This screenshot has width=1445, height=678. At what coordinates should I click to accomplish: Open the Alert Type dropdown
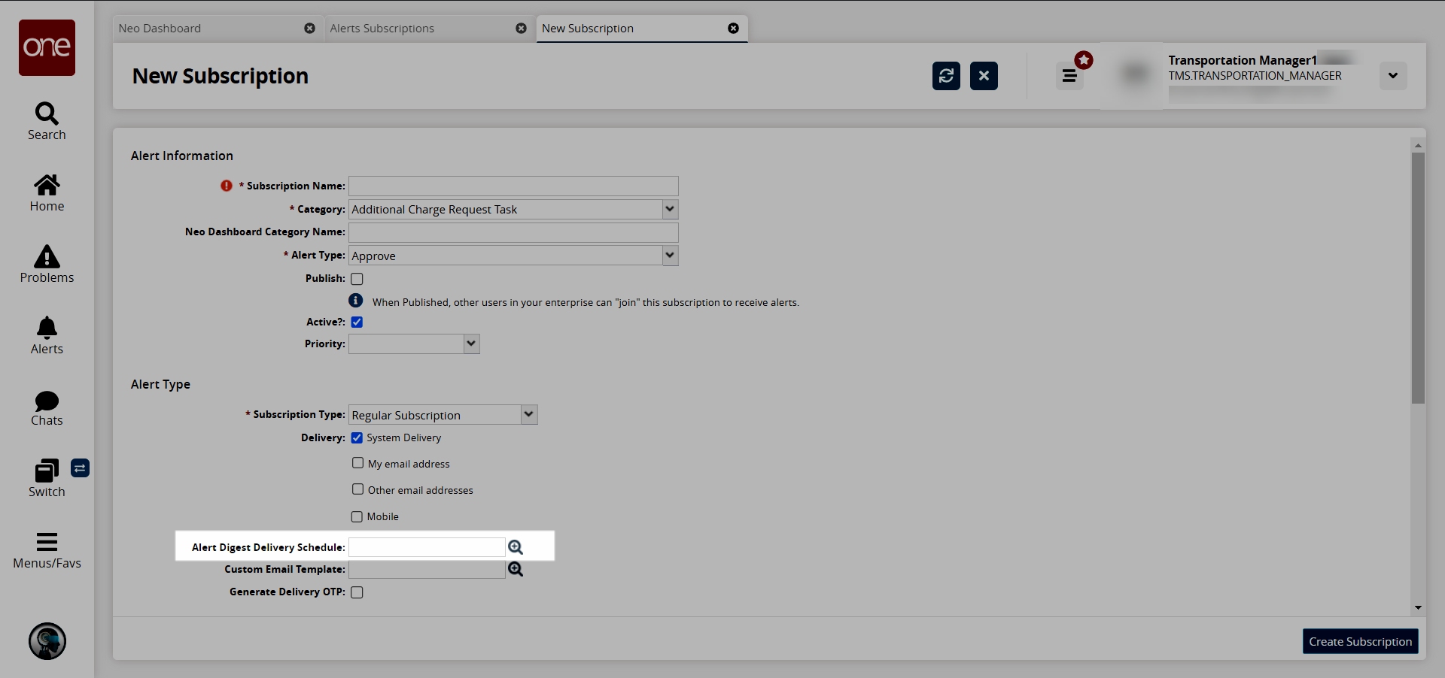[x=669, y=256]
